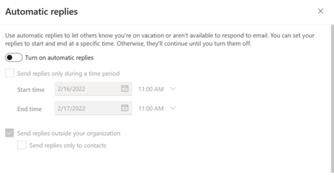Turn on the automatic replies switch
Screen dimensions: 334x177
13,58
